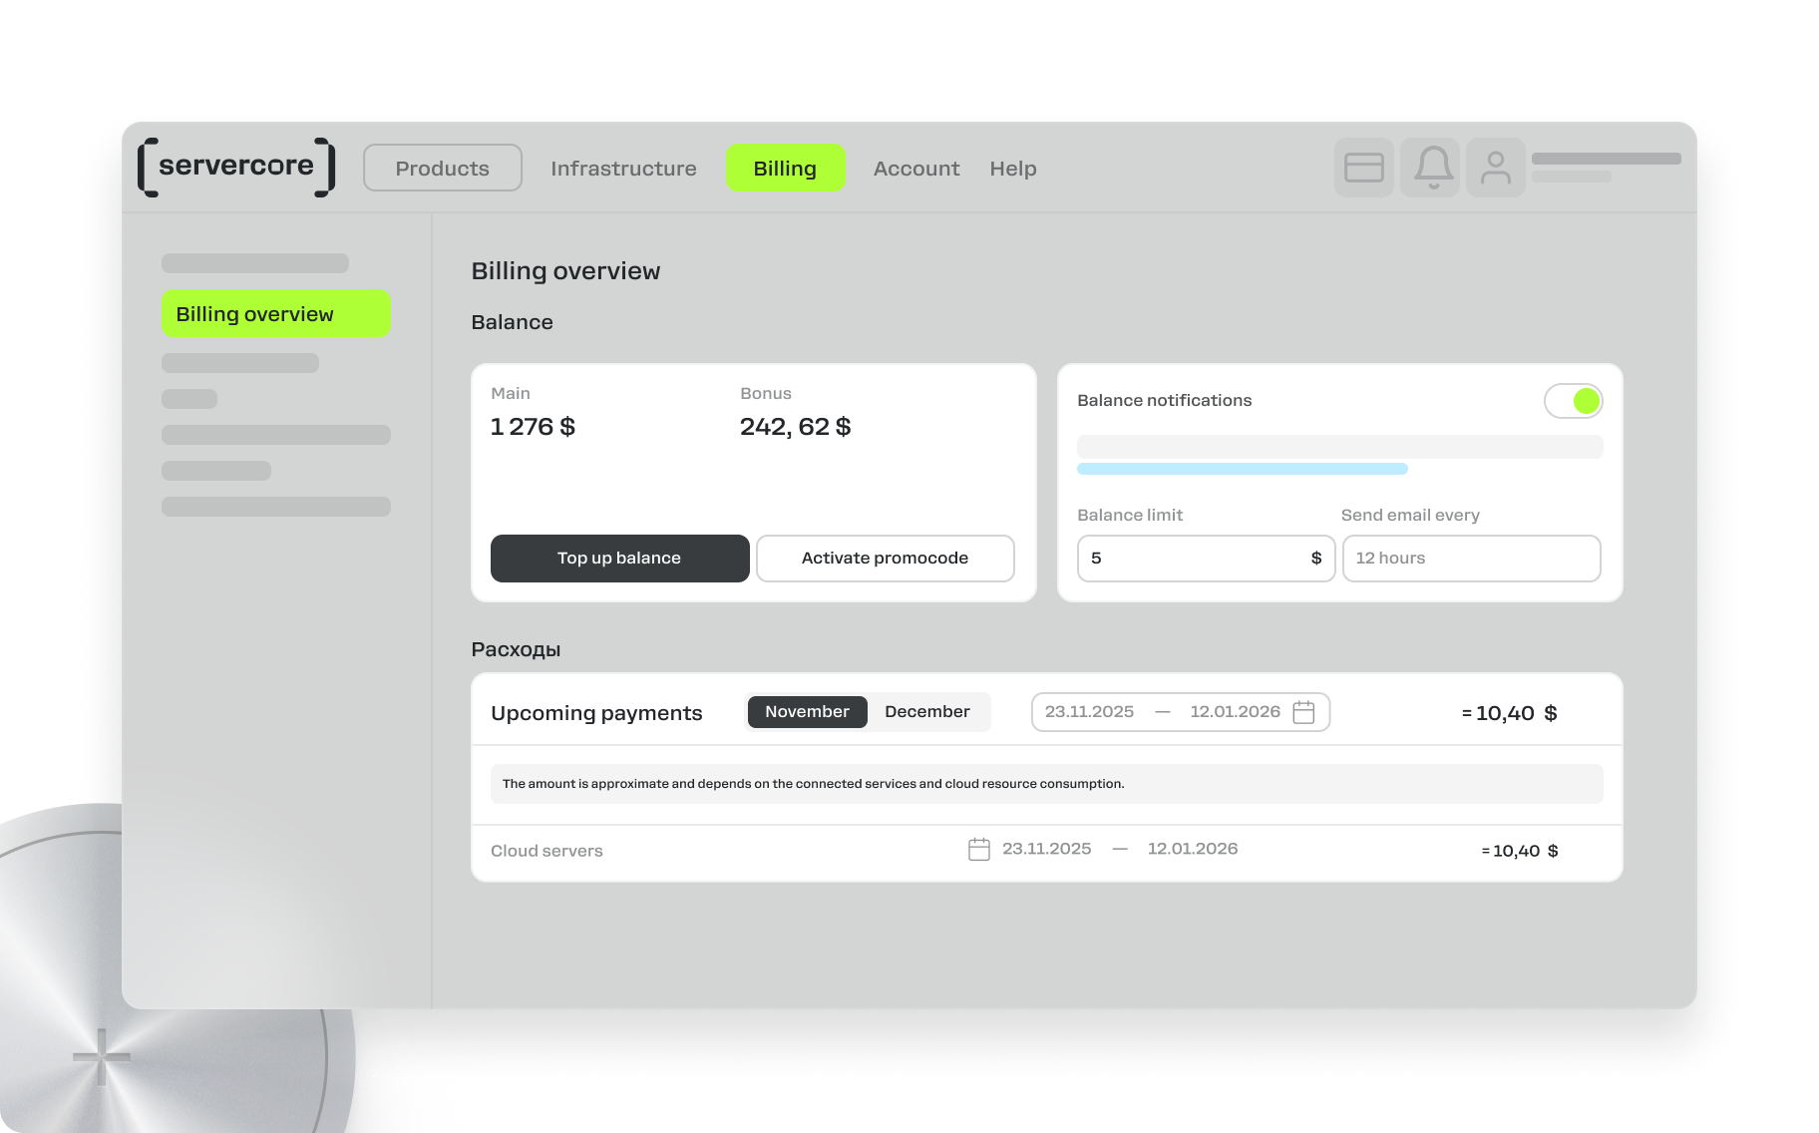This screenshot has width=1819, height=1133.
Task: Click the Upcoming payments heading
Action: point(596,713)
